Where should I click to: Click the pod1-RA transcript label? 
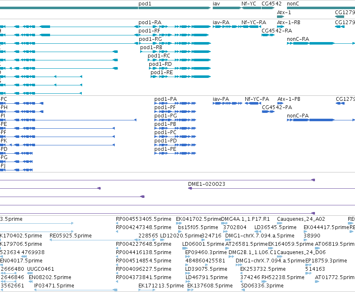(x=150, y=22)
